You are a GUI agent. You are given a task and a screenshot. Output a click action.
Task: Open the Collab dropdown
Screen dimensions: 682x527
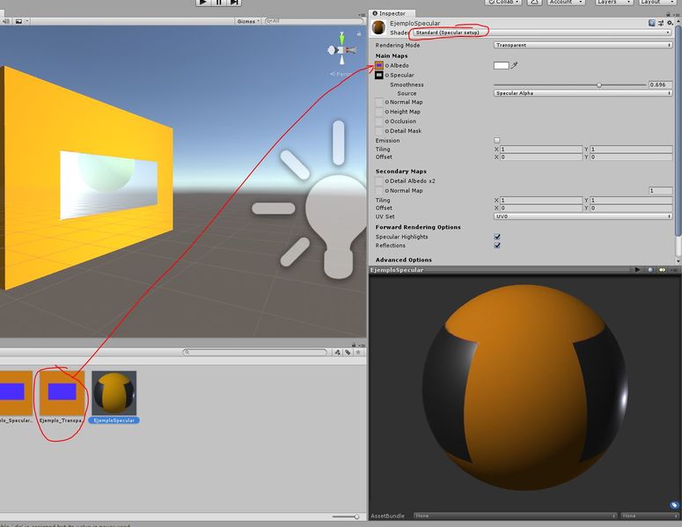503,2
